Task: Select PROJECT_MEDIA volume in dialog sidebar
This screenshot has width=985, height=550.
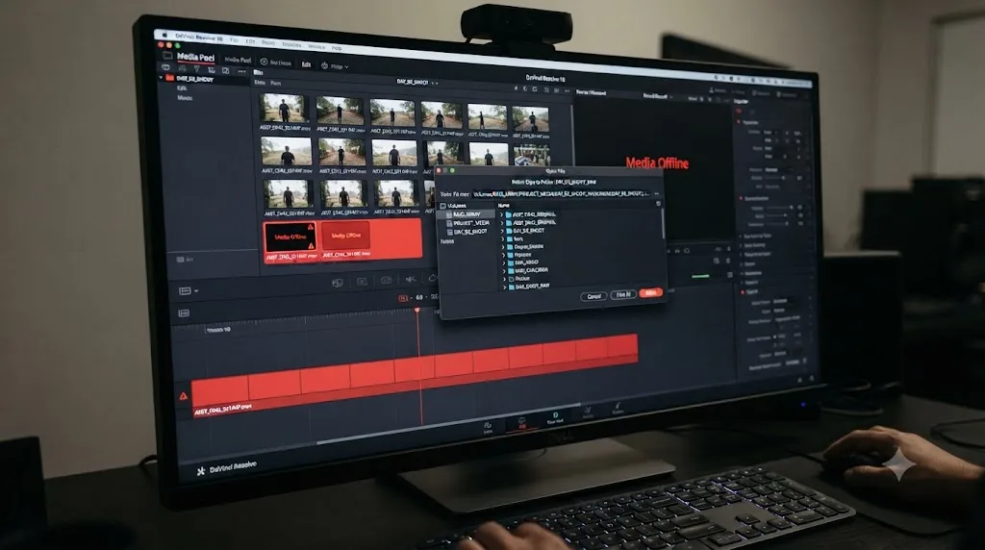Action: click(468, 223)
